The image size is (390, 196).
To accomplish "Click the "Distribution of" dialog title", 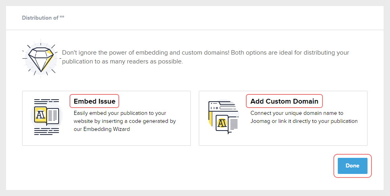I will [x=43, y=18].
